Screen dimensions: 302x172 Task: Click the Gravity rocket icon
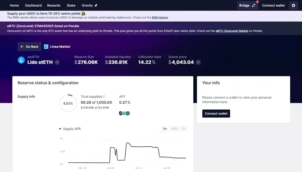point(96,5)
